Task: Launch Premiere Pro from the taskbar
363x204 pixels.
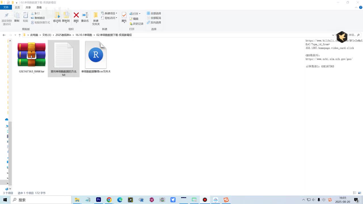Action: click(98, 200)
